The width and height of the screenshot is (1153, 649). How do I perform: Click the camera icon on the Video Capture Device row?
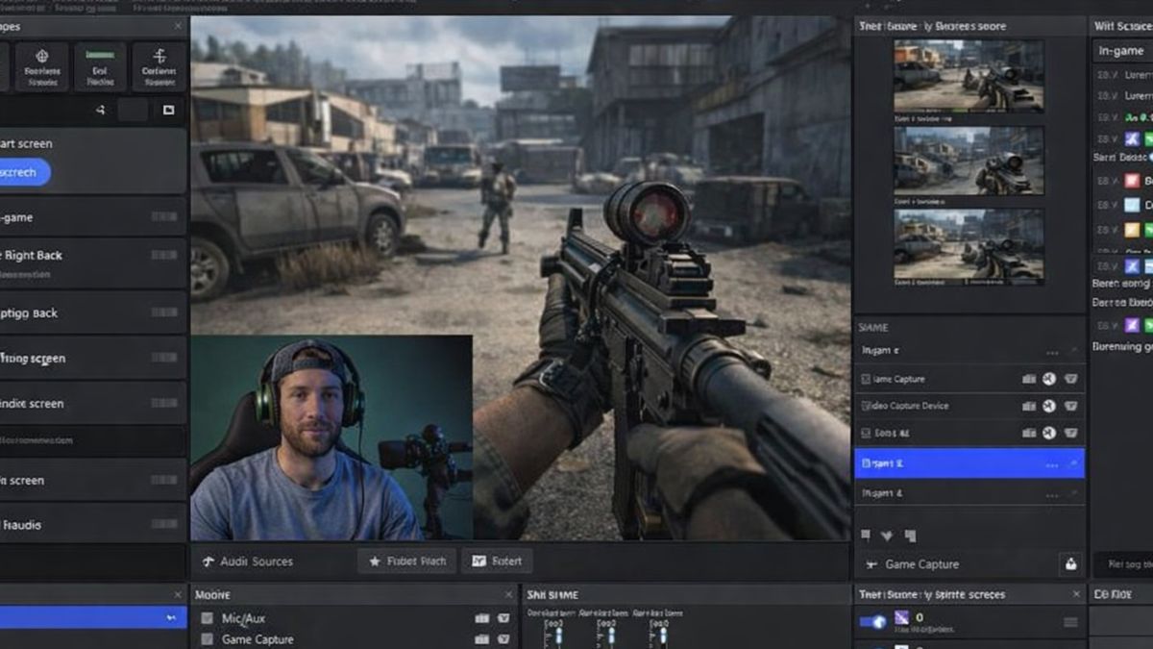pos(1029,405)
